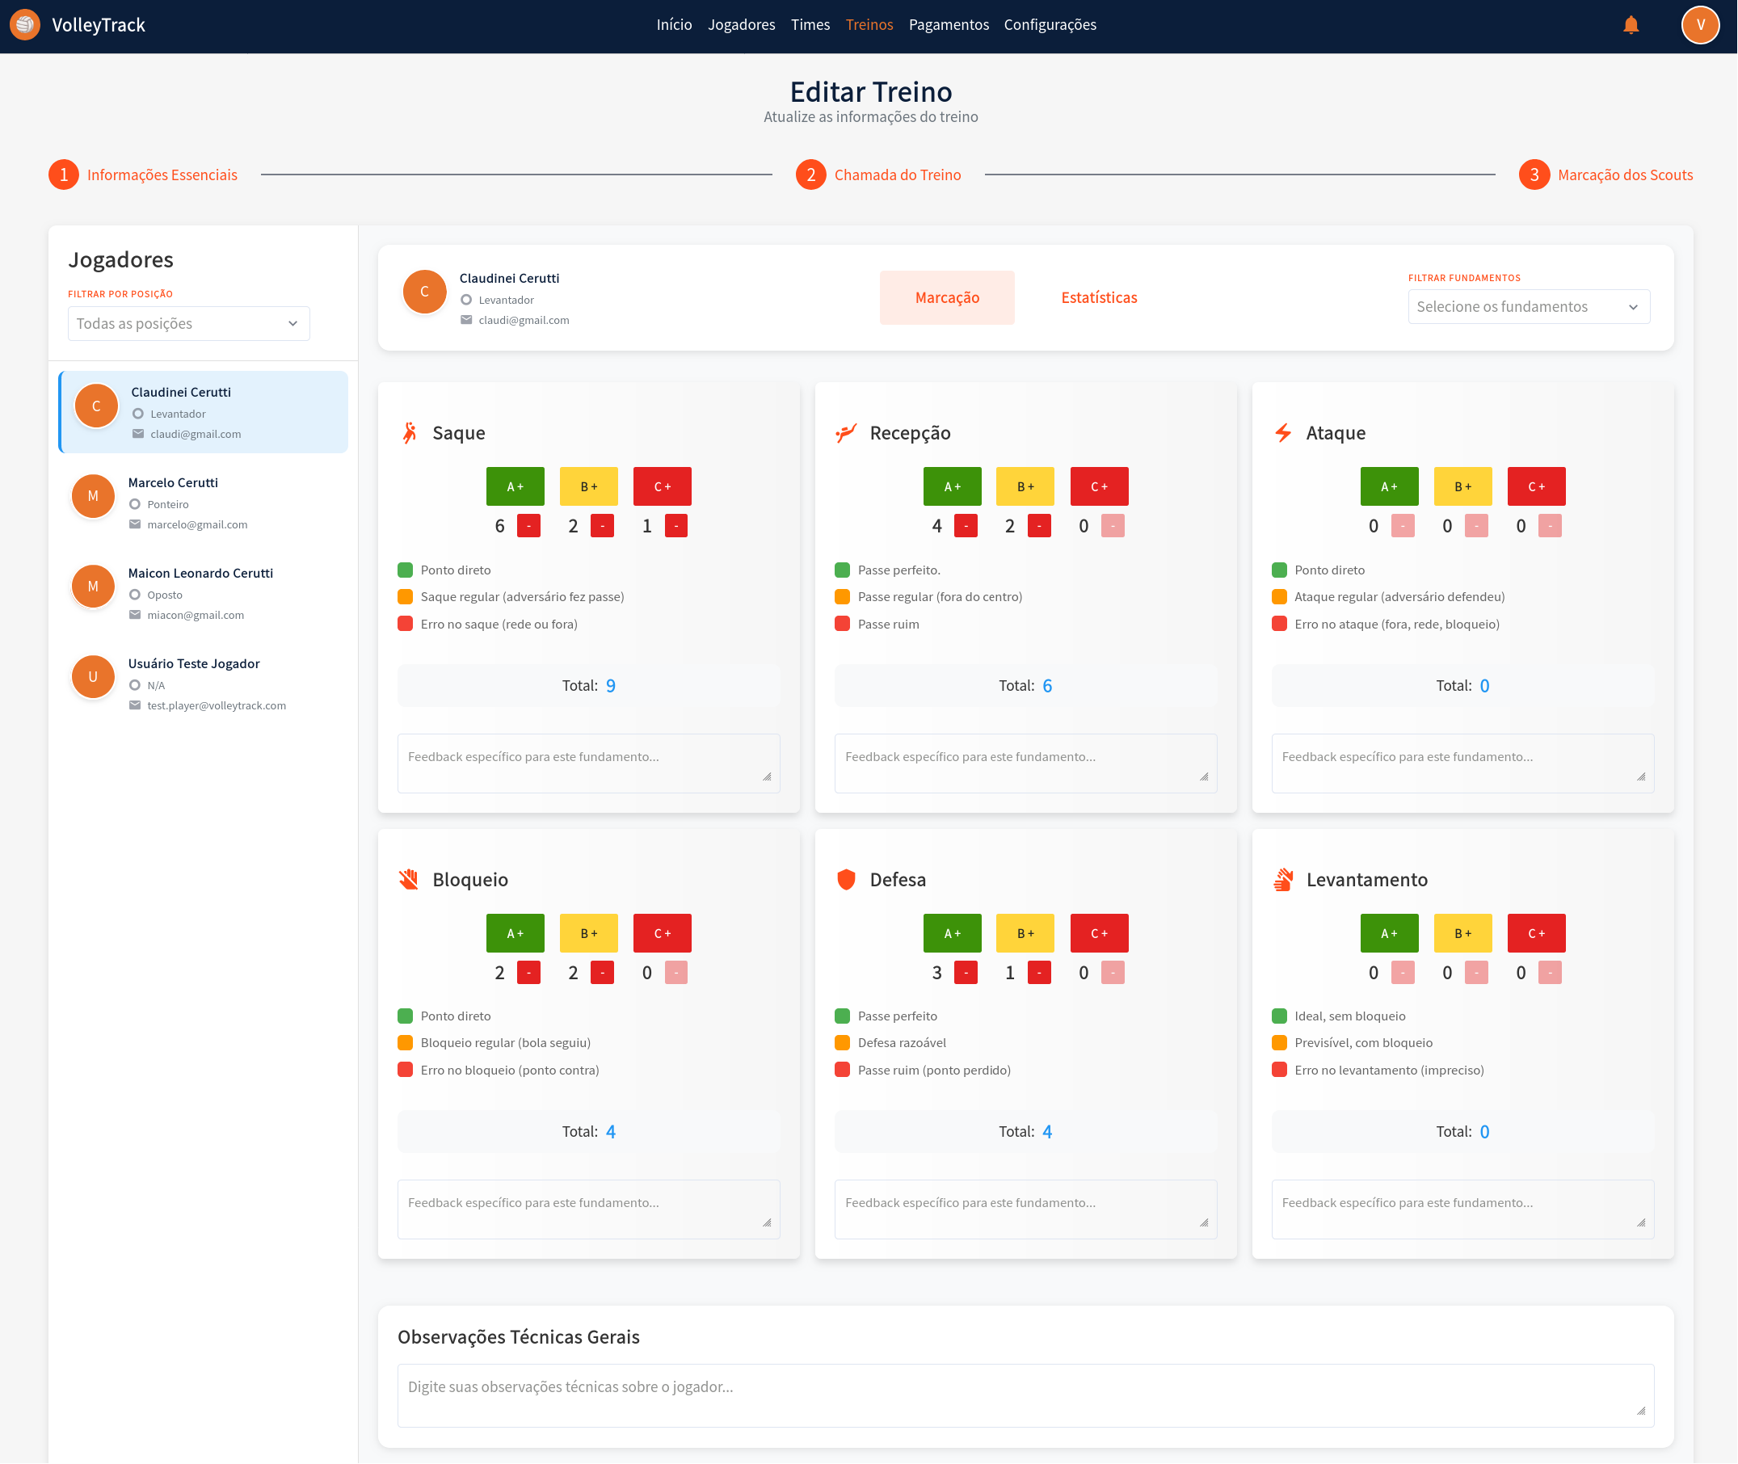Click the Levantamento hands icon
This screenshot has height=1464, width=1738.
coord(1283,879)
